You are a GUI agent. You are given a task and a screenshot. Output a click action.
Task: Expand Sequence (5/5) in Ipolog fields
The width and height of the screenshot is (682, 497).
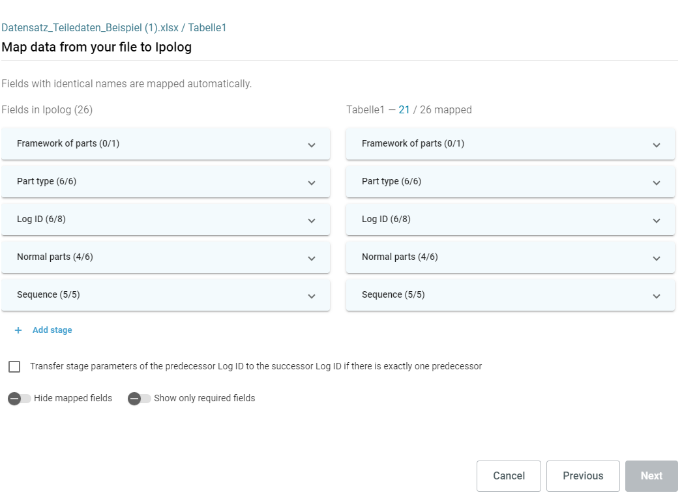(166, 295)
